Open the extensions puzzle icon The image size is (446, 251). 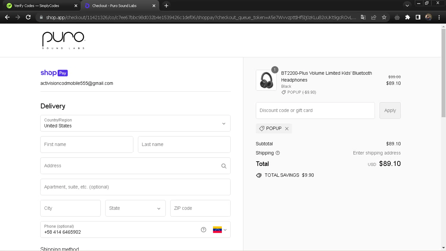click(x=408, y=17)
